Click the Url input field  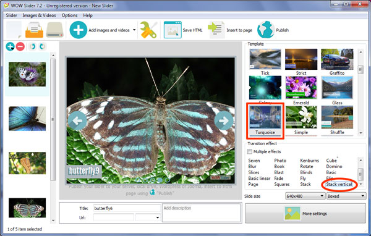pyautogui.click(x=114, y=217)
